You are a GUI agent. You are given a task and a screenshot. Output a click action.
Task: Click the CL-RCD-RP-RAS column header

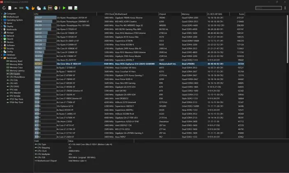tap(218, 14)
